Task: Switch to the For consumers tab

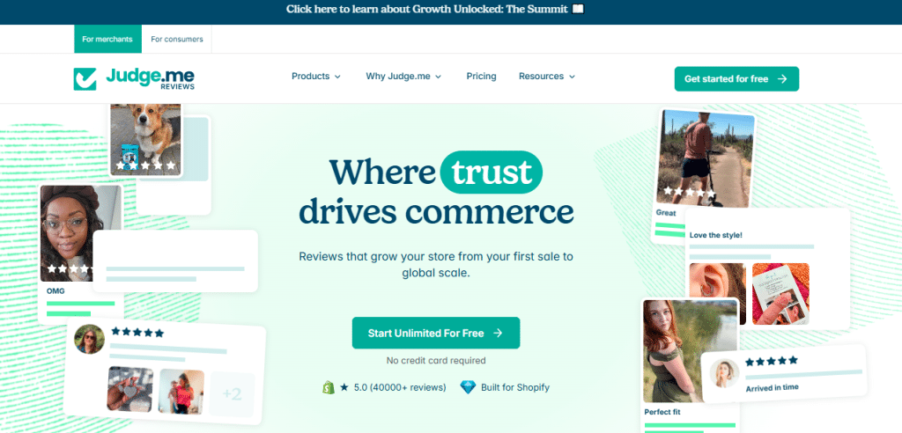Action: (x=176, y=39)
